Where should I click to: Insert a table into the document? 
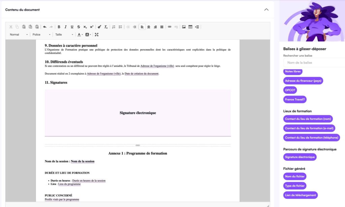[190, 27]
